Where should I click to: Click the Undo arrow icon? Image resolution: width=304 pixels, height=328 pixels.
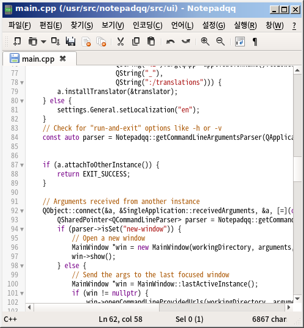click(x=171, y=42)
